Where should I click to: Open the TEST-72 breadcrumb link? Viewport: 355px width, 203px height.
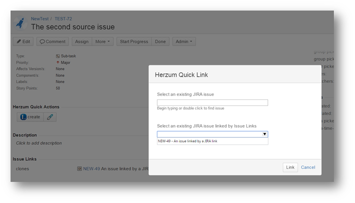point(63,19)
